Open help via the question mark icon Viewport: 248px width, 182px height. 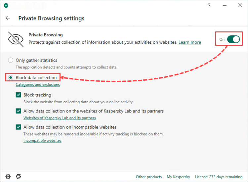point(209,6)
